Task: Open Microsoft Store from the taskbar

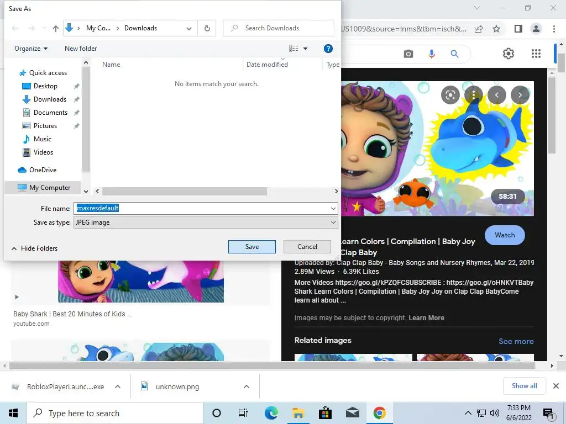Action: 325,413
